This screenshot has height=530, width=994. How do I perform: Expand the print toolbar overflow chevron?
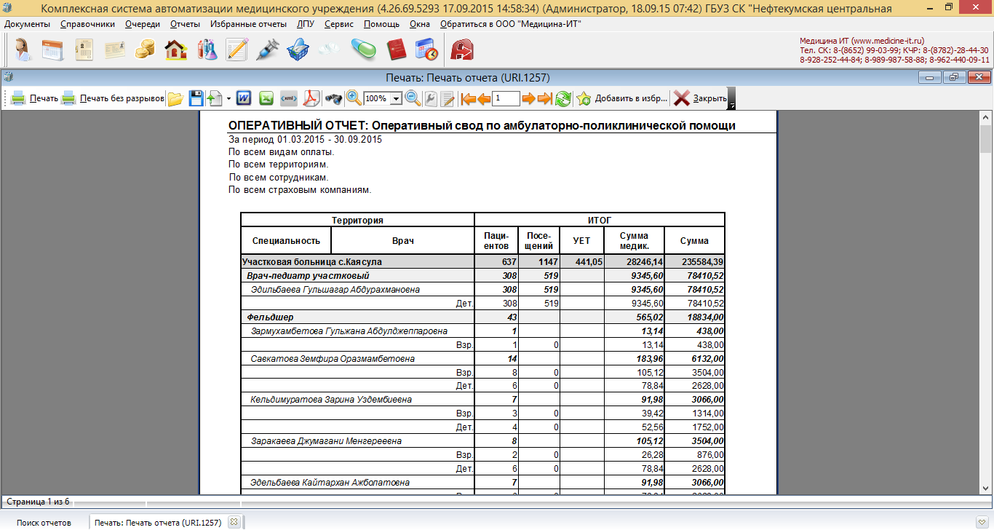tap(732, 98)
